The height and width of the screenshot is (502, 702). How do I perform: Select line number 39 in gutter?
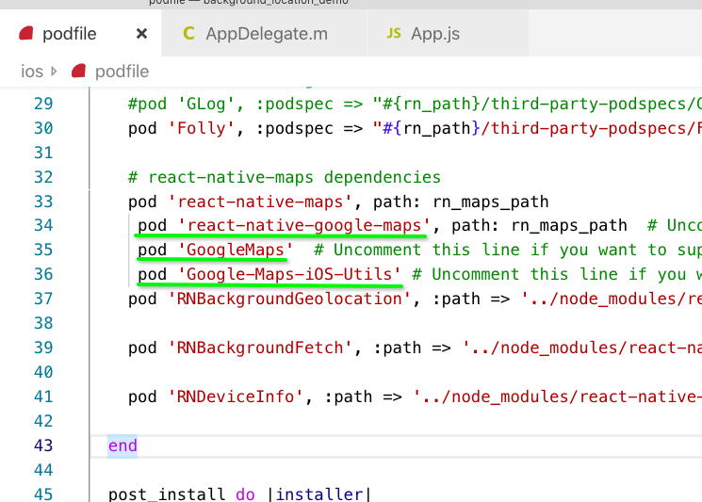[x=43, y=348]
